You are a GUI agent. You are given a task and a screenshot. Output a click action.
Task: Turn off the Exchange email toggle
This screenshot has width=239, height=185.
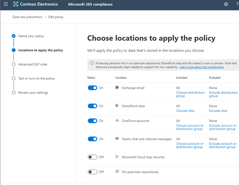click(x=92, y=88)
